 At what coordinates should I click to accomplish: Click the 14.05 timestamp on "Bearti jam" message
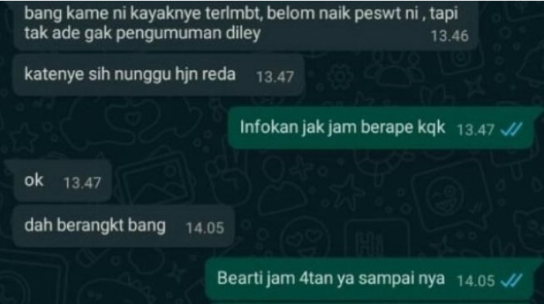(476, 281)
